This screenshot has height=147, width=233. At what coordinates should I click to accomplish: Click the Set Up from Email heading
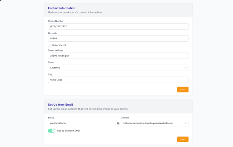coord(61,105)
